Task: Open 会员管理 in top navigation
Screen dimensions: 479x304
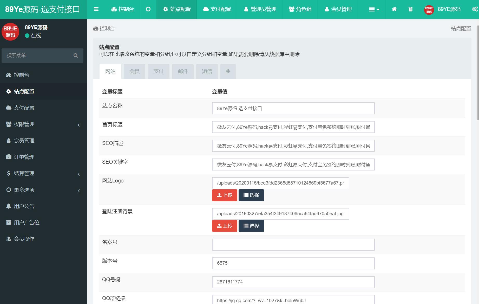Action: [338, 9]
